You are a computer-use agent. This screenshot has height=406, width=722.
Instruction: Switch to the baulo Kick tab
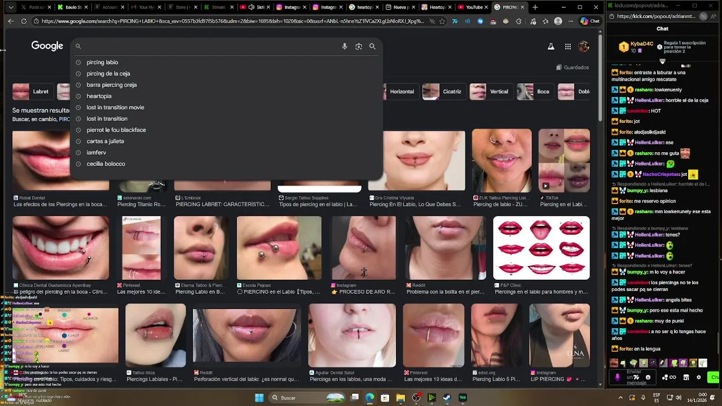(72, 7)
